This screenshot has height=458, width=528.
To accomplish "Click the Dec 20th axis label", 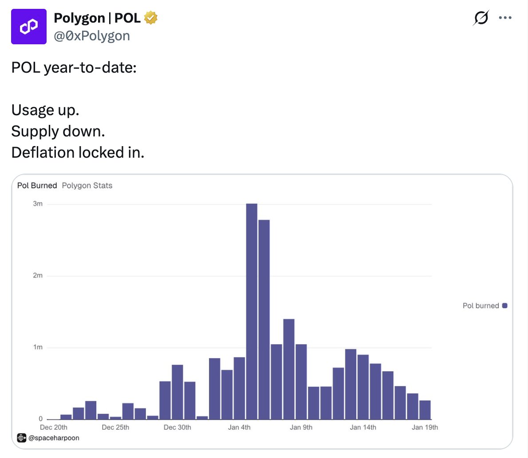I will pyautogui.click(x=54, y=427).
